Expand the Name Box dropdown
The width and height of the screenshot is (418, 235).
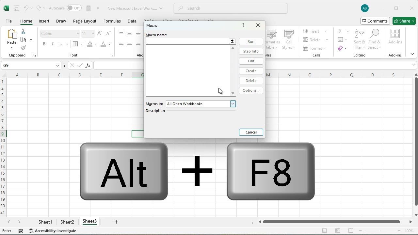[58, 66]
